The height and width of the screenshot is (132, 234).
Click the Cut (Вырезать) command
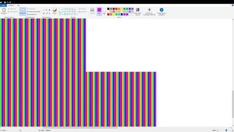12,9
